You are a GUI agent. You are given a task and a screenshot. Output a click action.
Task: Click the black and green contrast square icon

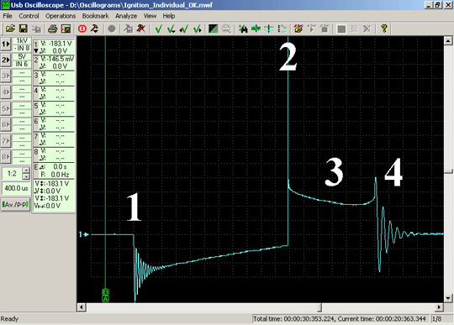click(x=213, y=29)
